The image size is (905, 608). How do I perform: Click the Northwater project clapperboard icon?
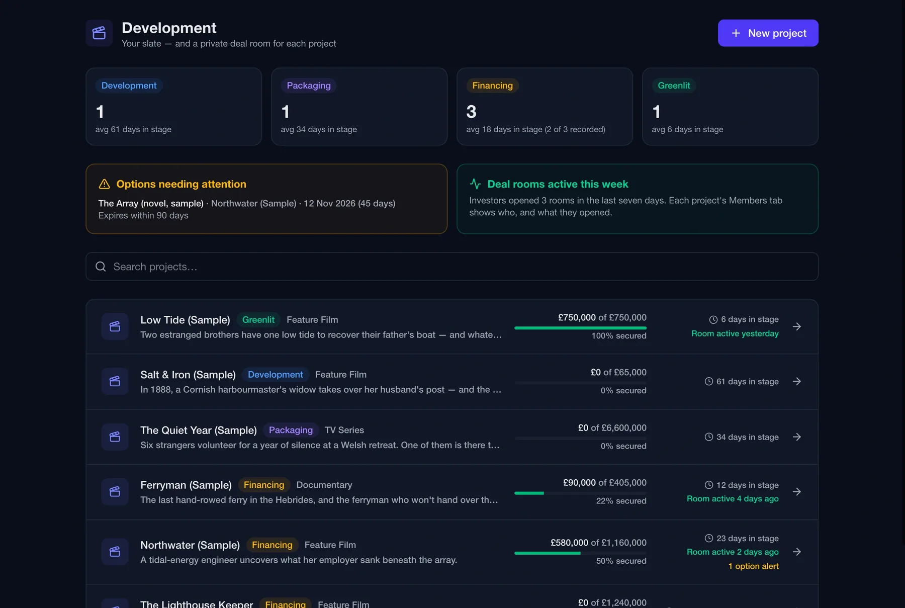click(x=115, y=552)
